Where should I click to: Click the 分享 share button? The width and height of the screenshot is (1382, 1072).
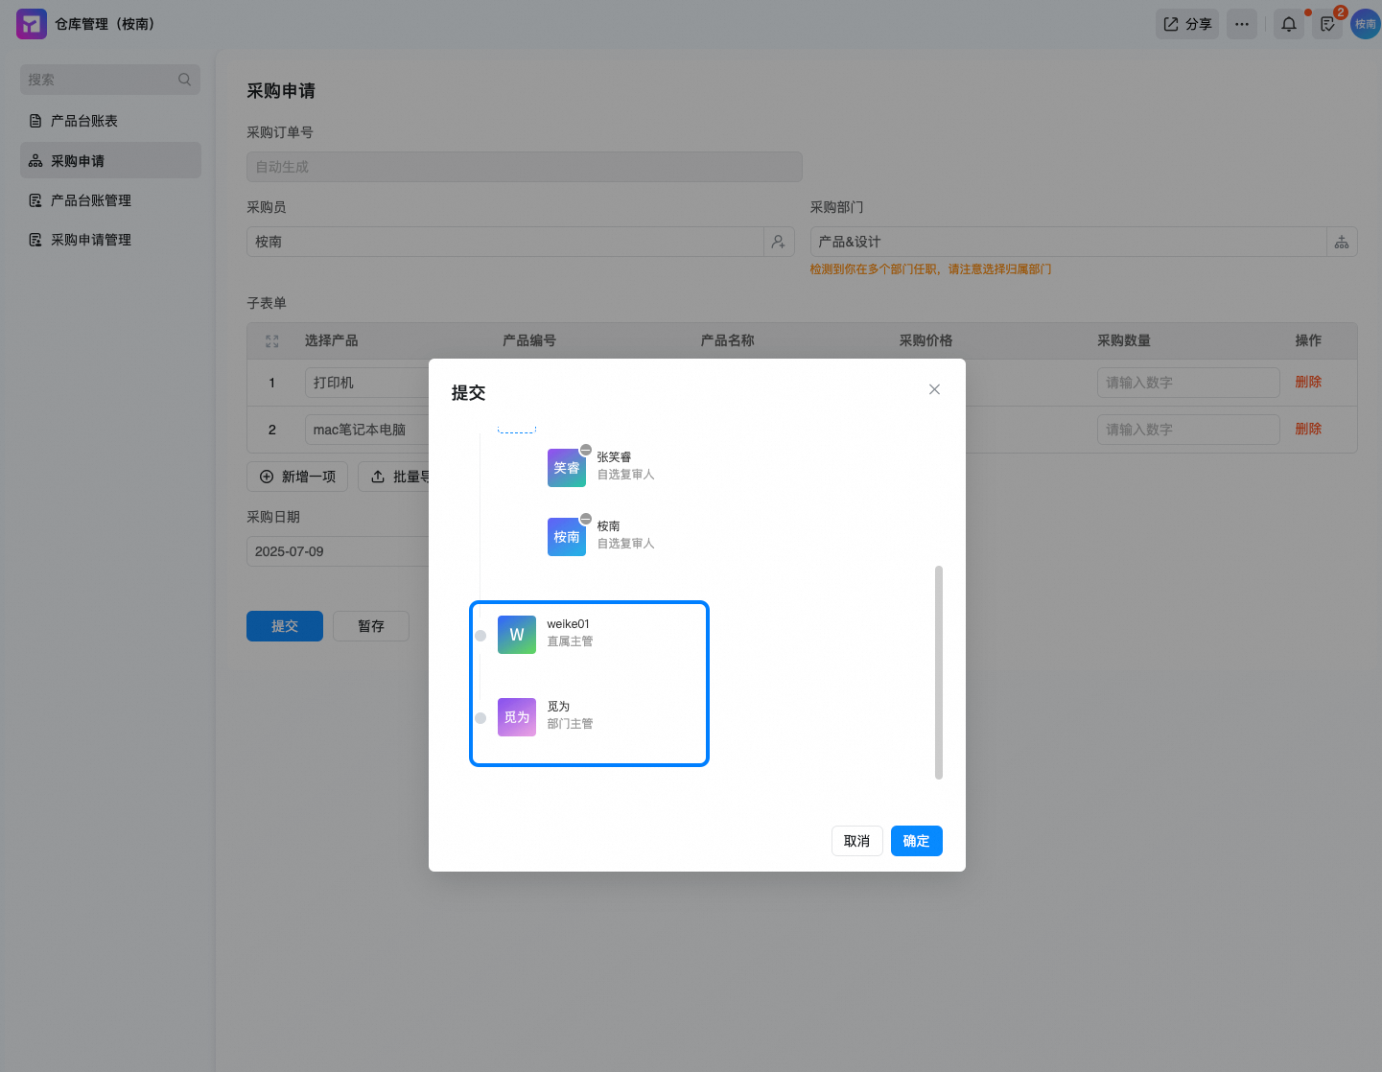tap(1187, 24)
